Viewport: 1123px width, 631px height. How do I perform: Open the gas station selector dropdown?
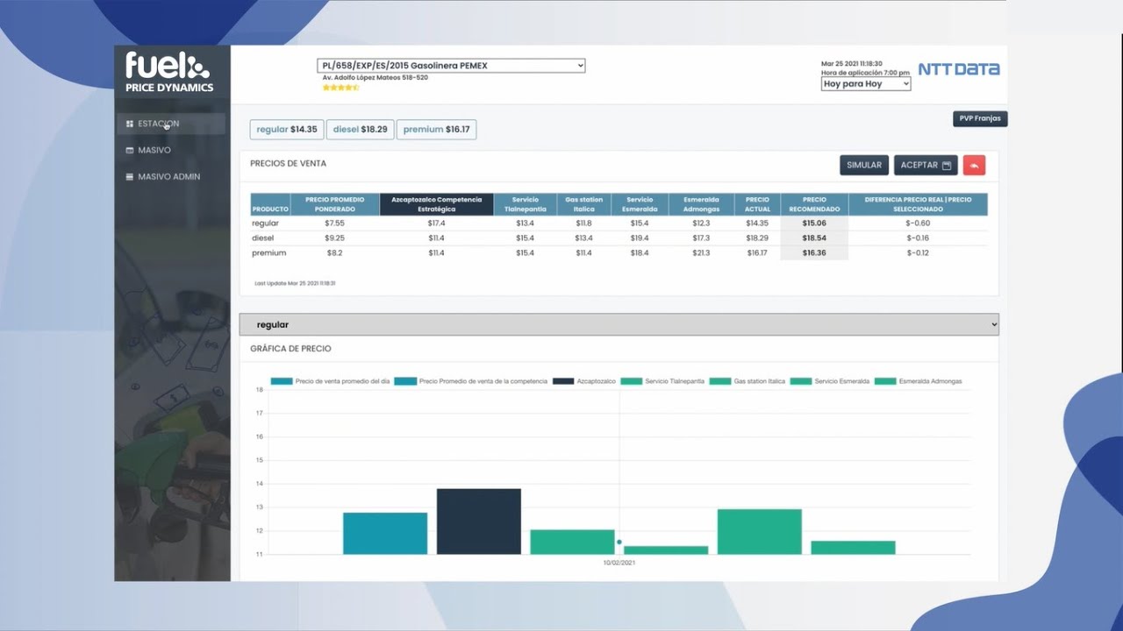pos(451,66)
